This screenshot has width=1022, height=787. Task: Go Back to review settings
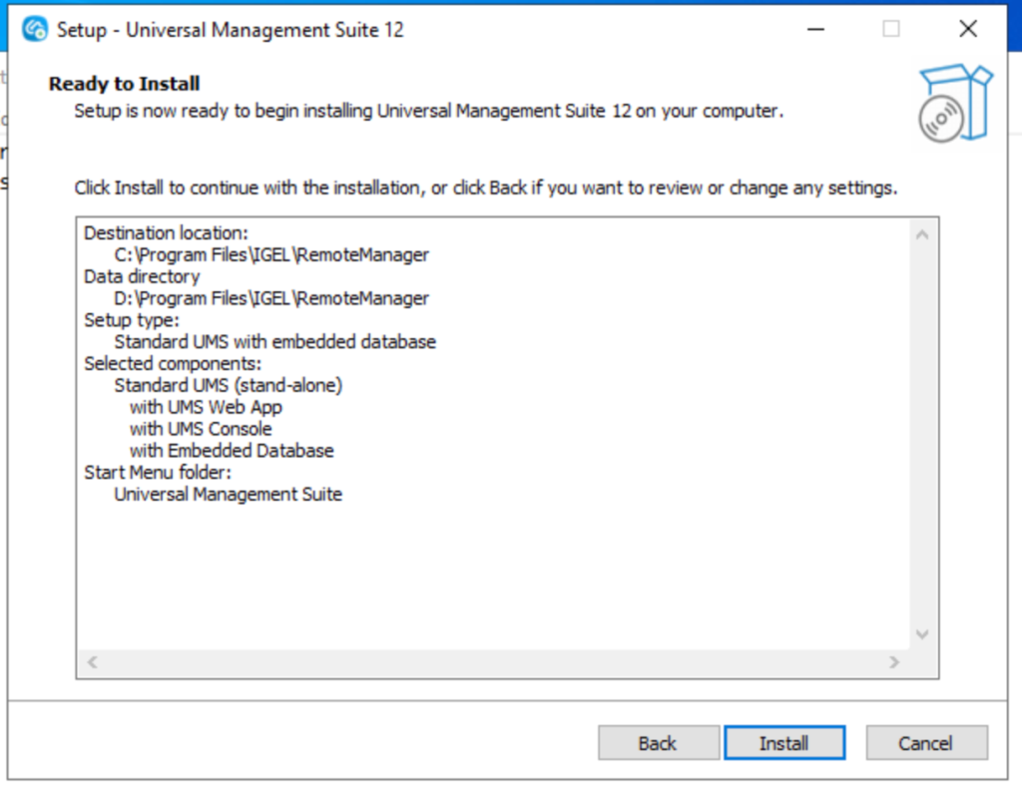(x=658, y=743)
